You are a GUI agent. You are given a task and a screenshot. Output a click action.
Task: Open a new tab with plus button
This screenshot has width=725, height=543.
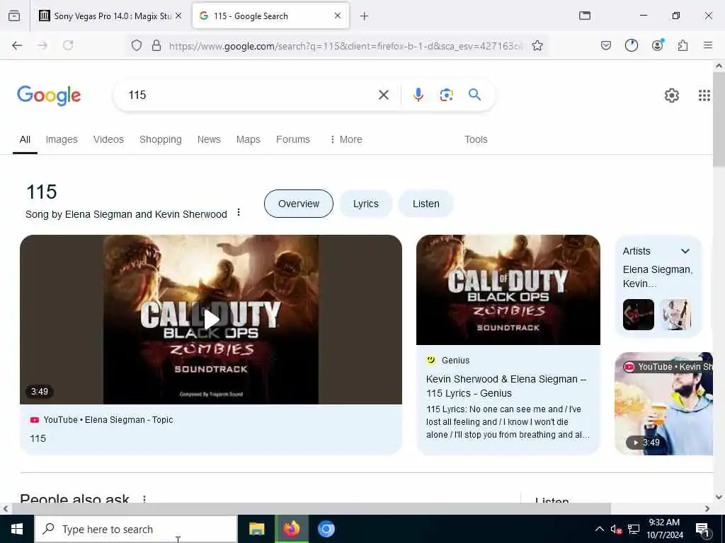pos(365,16)
